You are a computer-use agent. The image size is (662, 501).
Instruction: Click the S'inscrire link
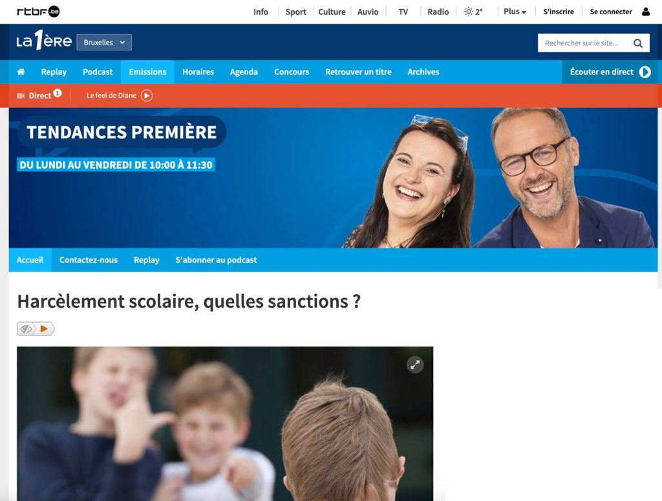(558, 12)
